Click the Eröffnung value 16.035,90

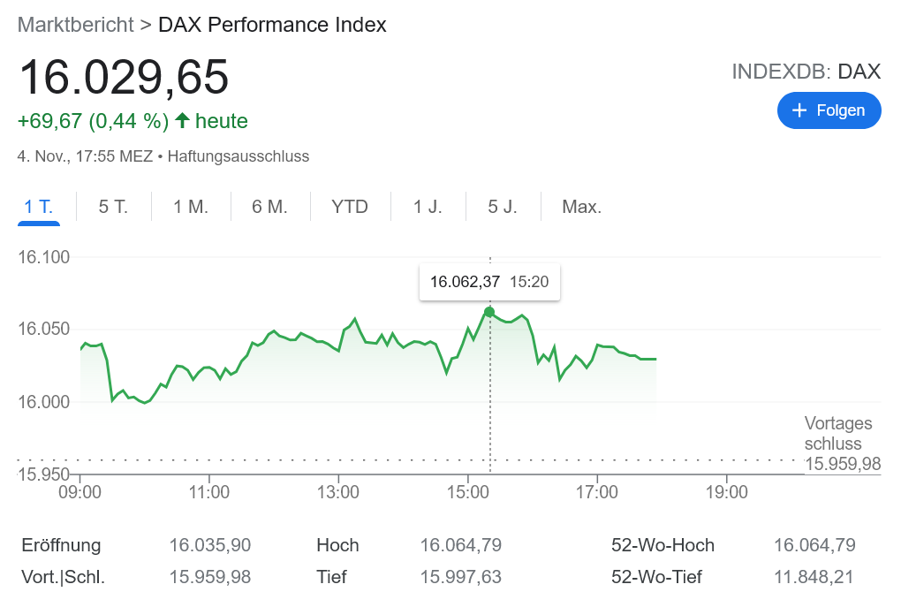(x=210, y=545)
